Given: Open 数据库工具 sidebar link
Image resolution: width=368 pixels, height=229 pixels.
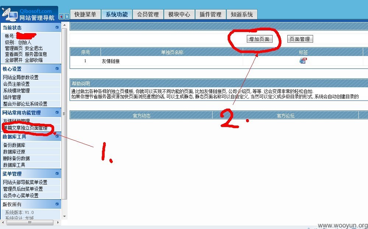Looking at the screenshot, I should [x=14, y=165].
